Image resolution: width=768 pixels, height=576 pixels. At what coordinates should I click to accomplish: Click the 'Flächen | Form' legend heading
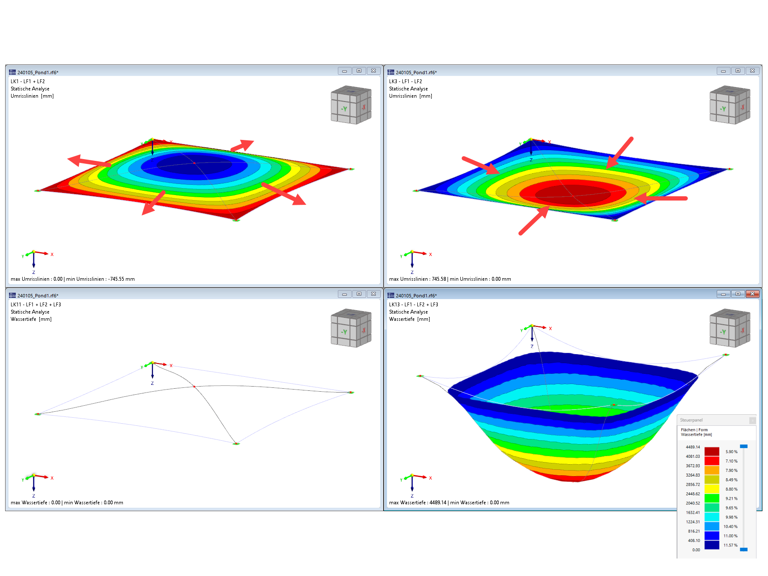pos(694,430)
